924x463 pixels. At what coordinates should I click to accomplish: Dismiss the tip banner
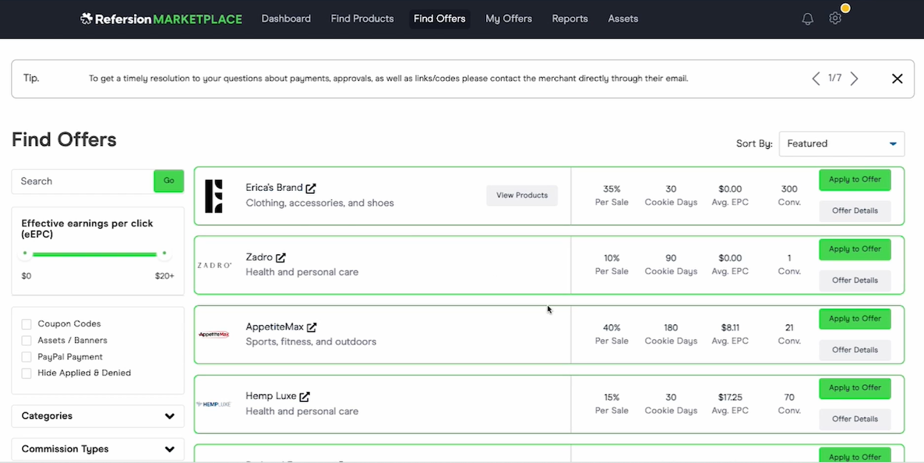pyautogui.click(x=897, y=78)
